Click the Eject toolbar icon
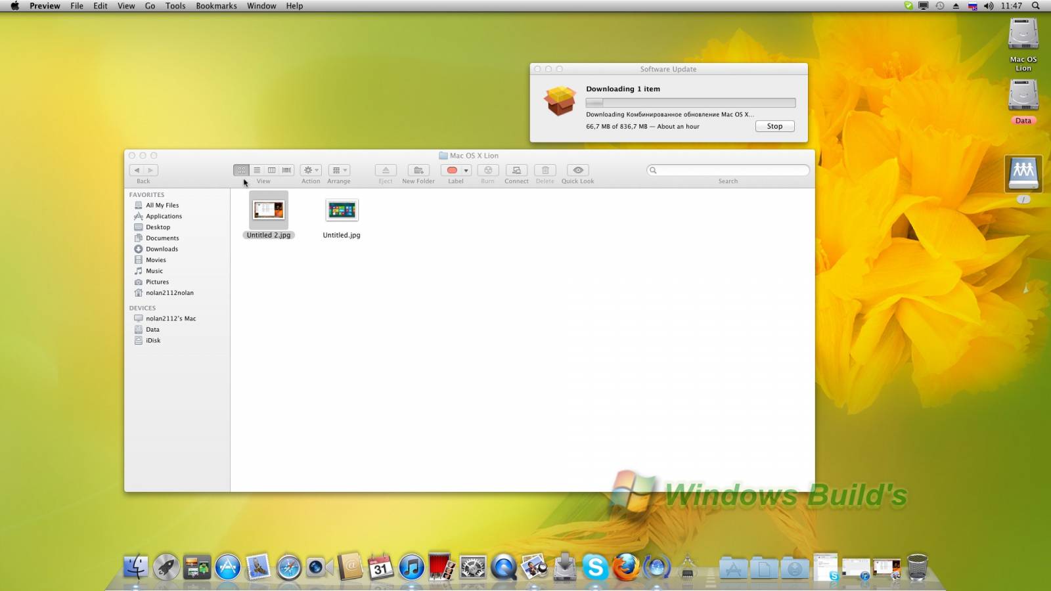Image resolution: width=1051 pixels, height=591 pixels. (x=386, y=170)
